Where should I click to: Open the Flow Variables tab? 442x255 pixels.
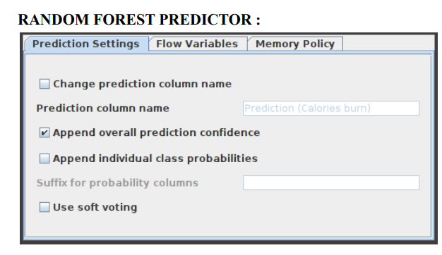(198, 44)
